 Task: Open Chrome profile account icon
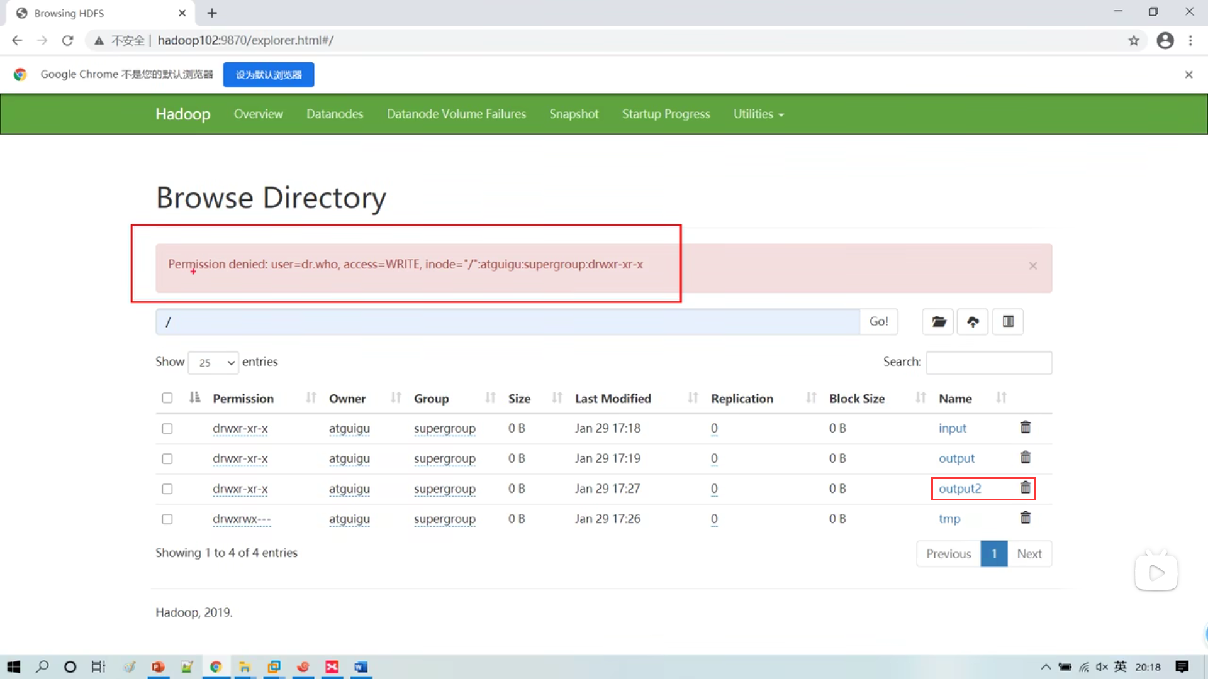pos(1165,40)
